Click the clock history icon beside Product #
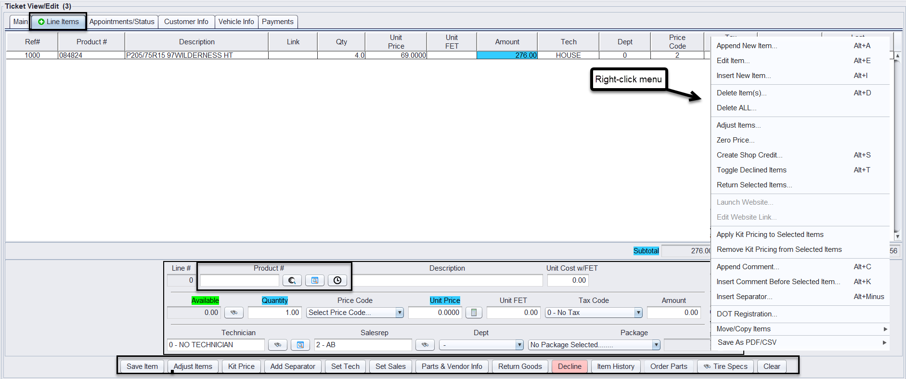 (337, 280)
